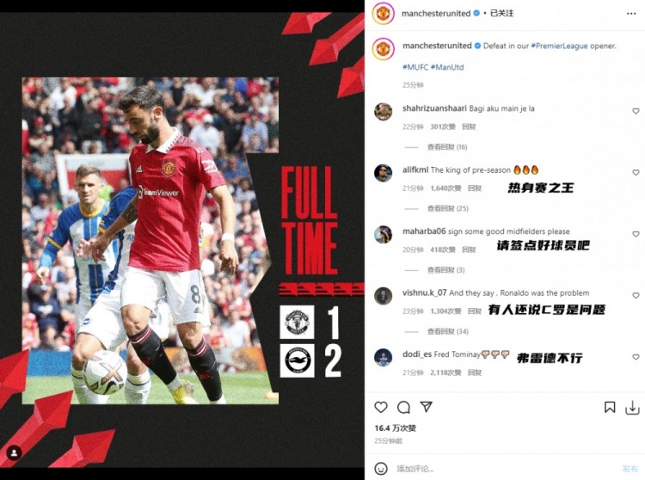Download post using the download arrow icon
The image size is (645, 480).
[632, 408]
